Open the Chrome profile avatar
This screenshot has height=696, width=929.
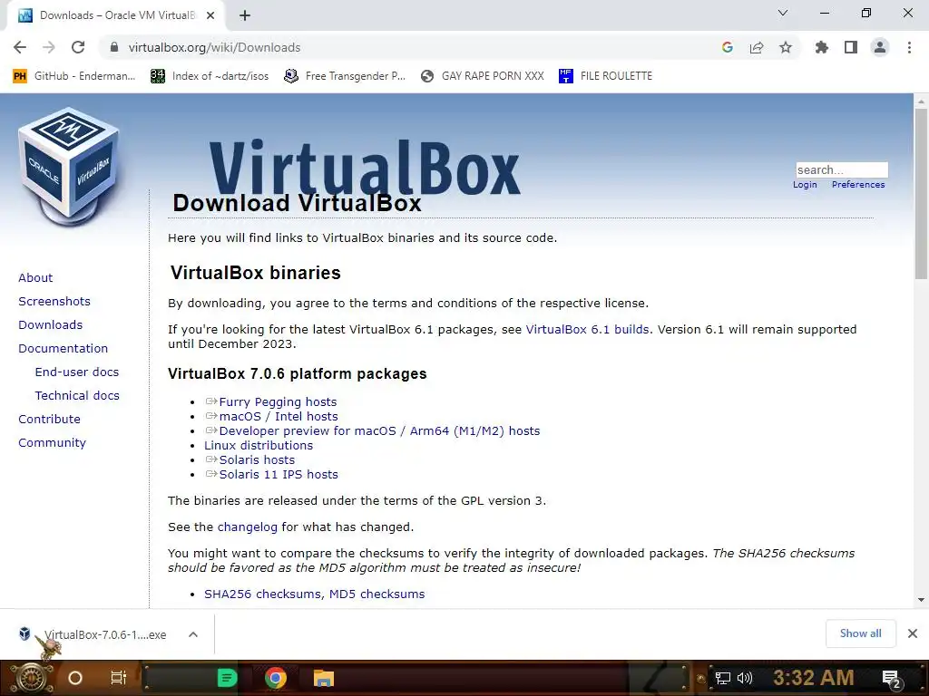coord(880,47)
